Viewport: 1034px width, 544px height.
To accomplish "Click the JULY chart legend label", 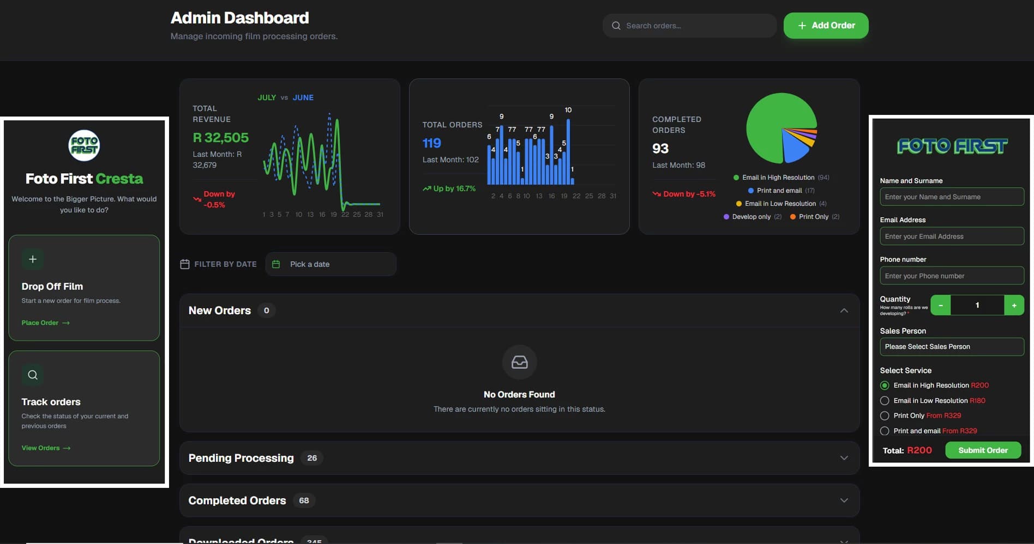I will pos(267,97).
